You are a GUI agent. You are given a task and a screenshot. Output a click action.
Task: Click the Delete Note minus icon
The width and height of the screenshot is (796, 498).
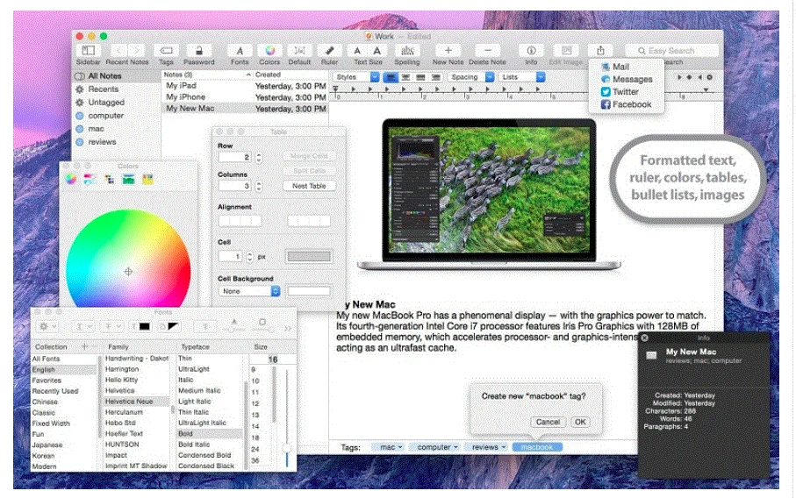(487, 50)
